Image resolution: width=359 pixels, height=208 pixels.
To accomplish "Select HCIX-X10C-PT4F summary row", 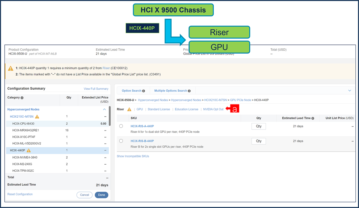I will click(x=57, y=137).
